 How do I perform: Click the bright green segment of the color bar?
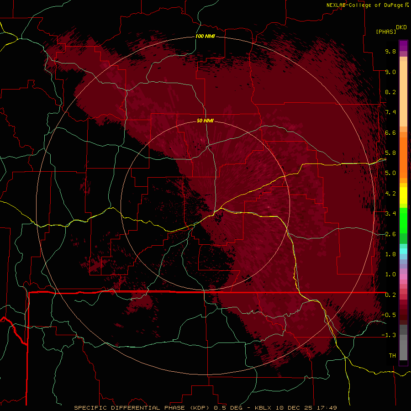[x=403, y=220]
